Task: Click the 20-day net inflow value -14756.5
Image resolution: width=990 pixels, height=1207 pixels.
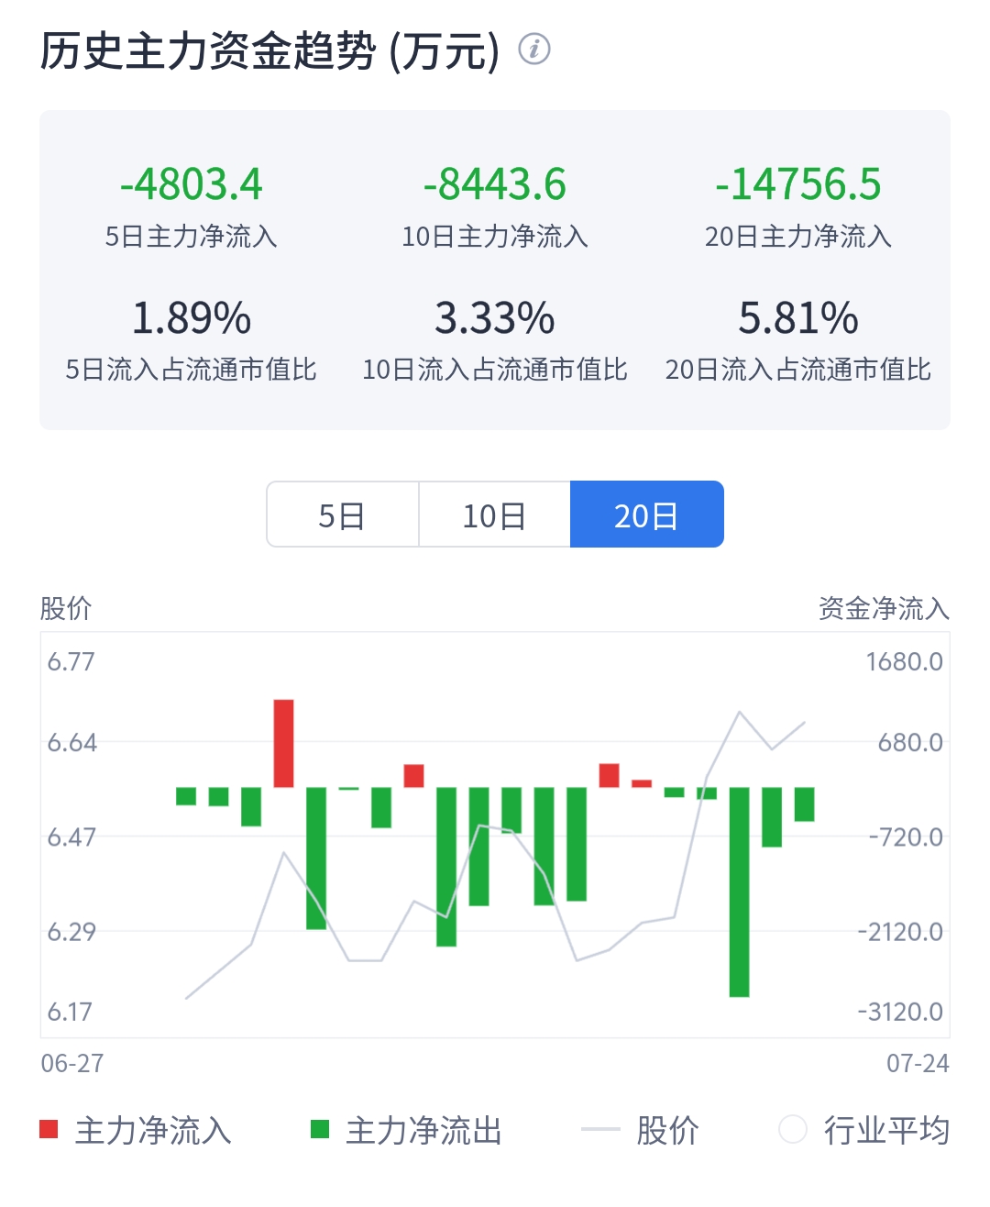Action: 798,184
